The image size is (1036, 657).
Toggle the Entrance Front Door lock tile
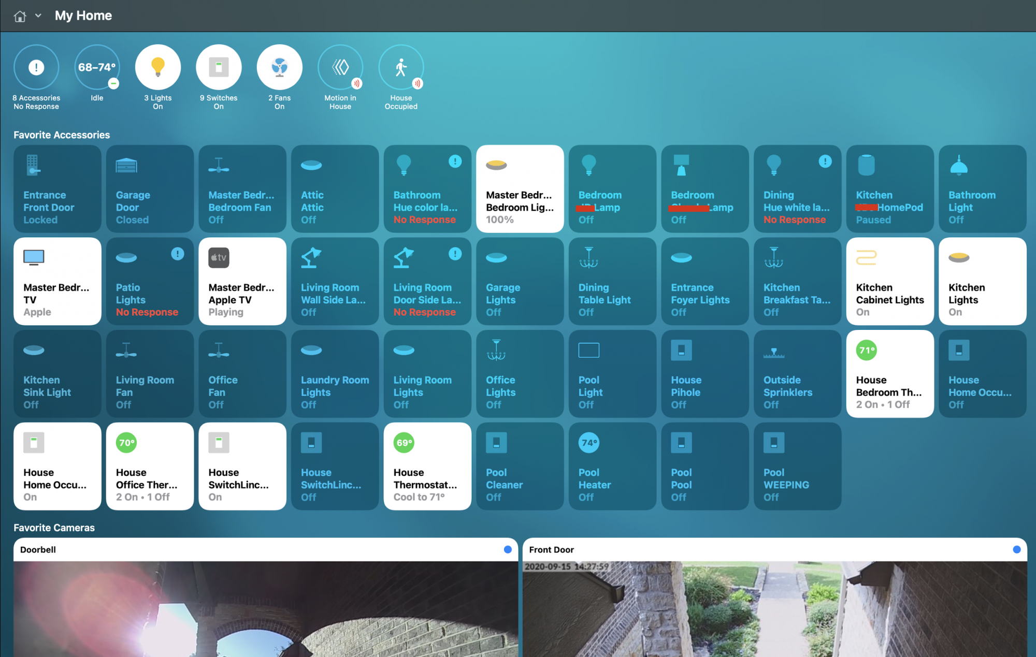(x=57, y=189)
